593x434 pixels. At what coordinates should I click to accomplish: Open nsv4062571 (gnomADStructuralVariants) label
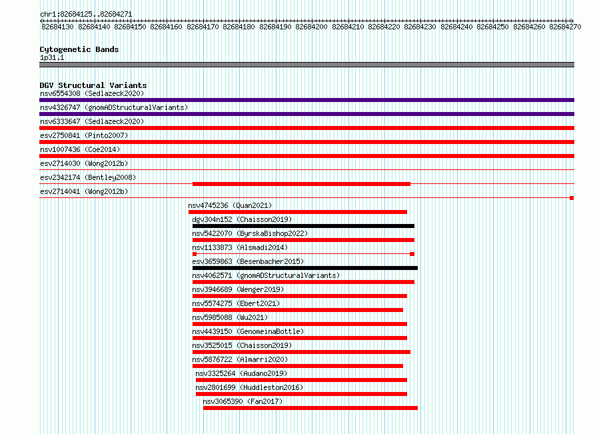[266, 275]
